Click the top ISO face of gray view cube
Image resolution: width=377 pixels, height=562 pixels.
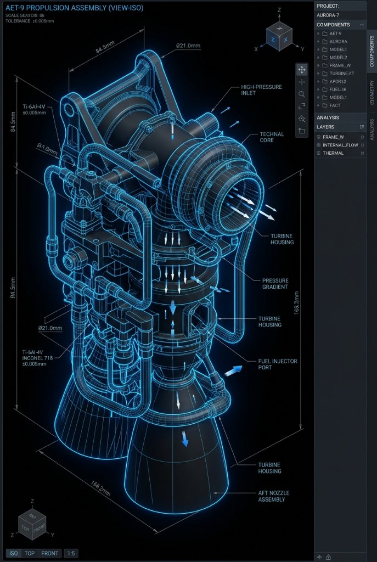click(32, 515)
